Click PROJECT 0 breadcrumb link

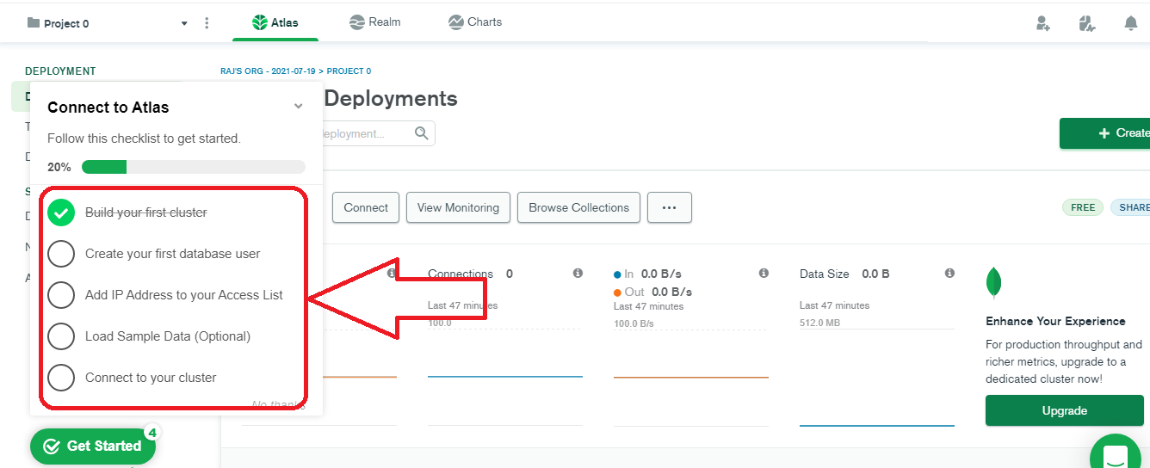(x=349, y=71)
